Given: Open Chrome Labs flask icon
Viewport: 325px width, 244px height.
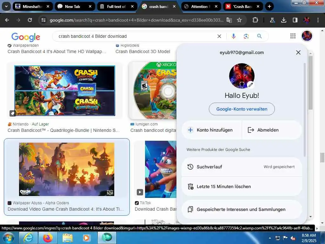Looking at the screenshot, I should pos(272,20).
